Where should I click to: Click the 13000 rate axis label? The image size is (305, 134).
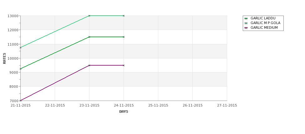[x=13, y=16]
